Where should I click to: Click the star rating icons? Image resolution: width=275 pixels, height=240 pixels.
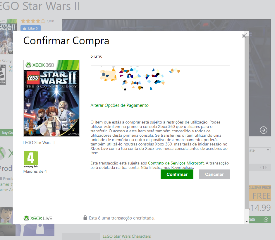[x=33, y=21]
